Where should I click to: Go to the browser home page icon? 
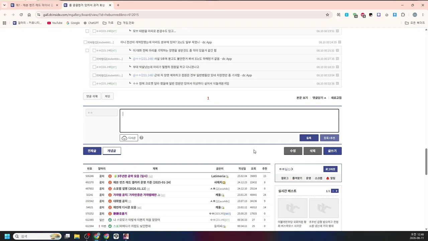[29, 15]
